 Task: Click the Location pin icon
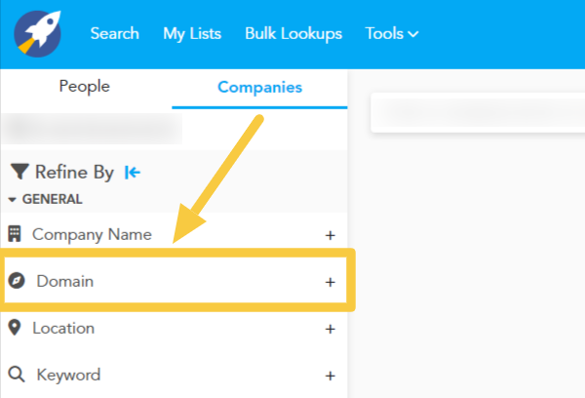(x=15, y=328)
